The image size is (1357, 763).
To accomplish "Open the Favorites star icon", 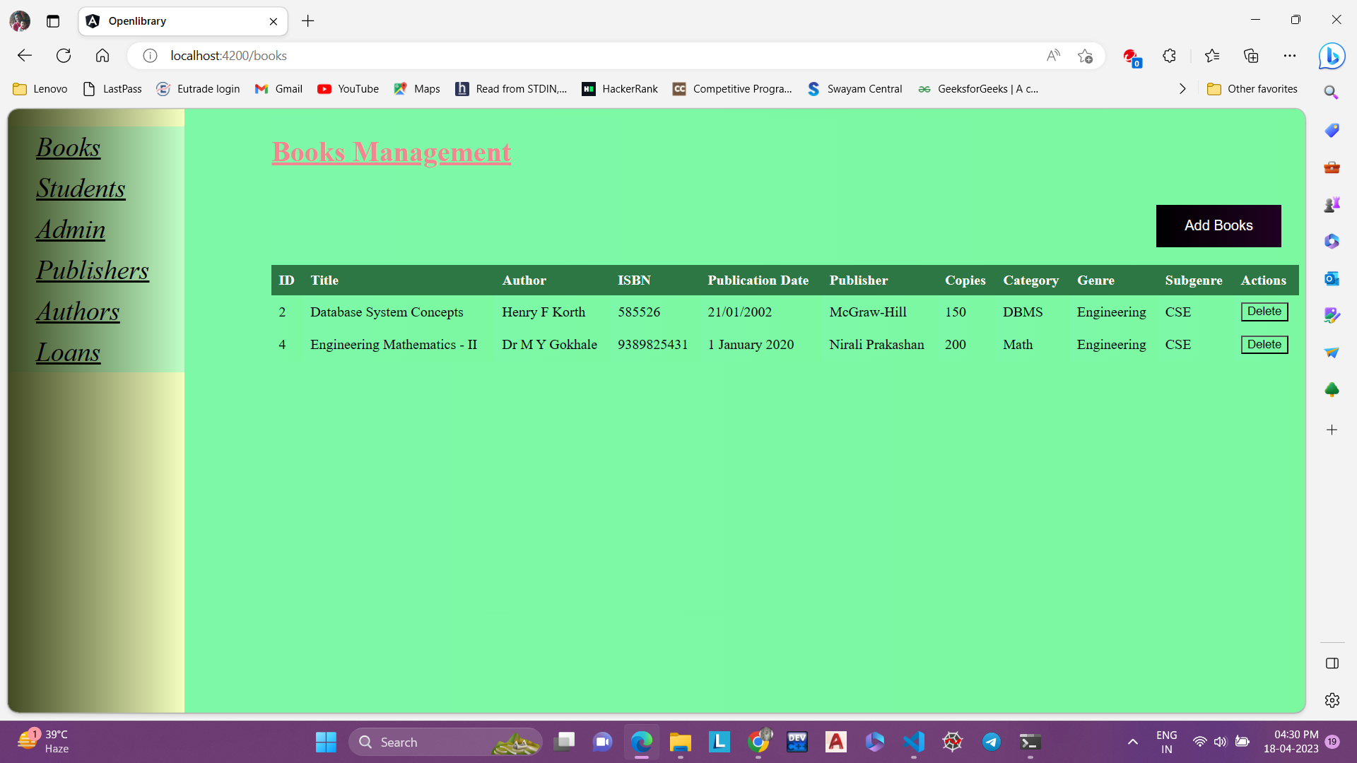I will (1212, 55).
